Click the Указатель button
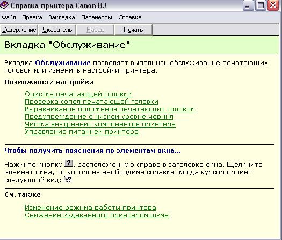282x240 pixels. (57, 30)
